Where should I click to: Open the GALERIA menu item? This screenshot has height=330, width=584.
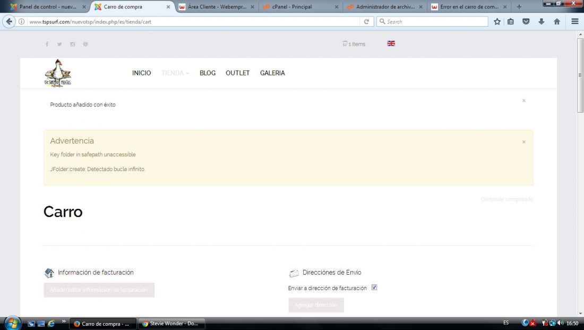tap(272, 73)
